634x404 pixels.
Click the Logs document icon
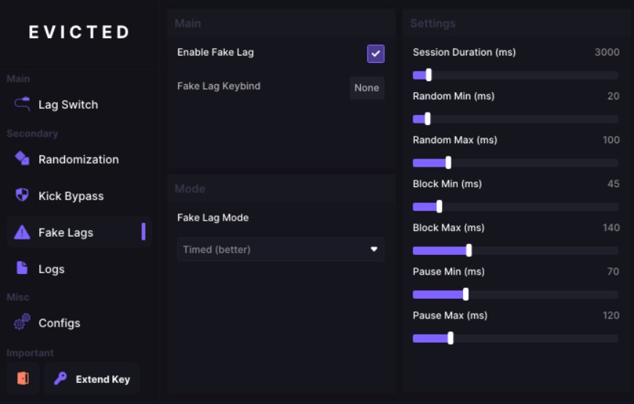(x=22, y=267)
